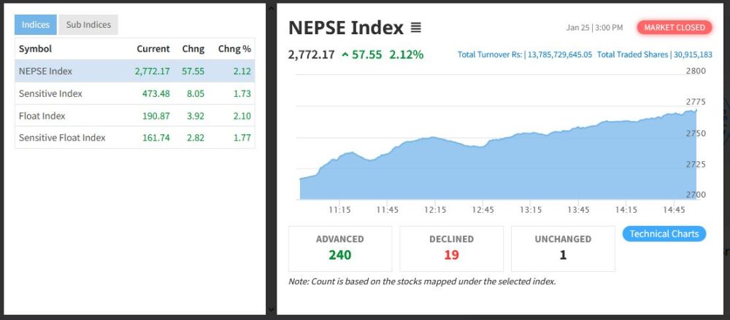Click the green up-arrow next to 57.55

345,55
